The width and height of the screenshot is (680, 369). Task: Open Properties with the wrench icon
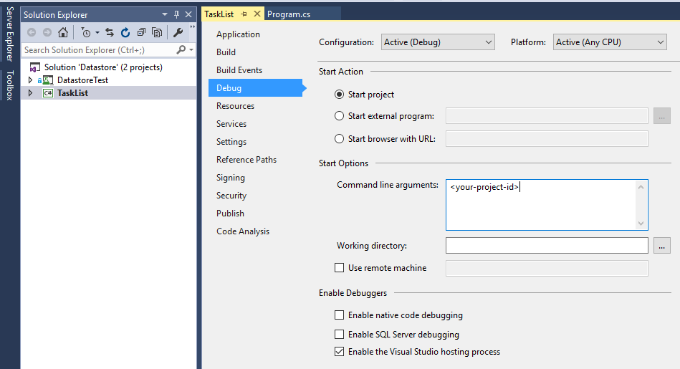click(178, 32)
